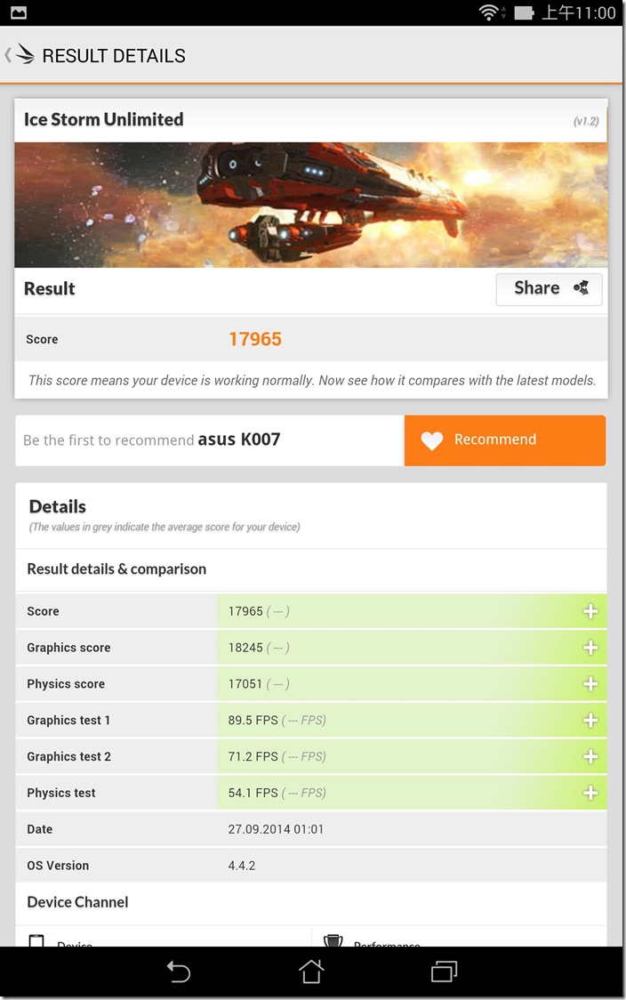Tap the heart icon on the Recommend button
This screenshot has height=1000, width=626.
coord(432,440)
